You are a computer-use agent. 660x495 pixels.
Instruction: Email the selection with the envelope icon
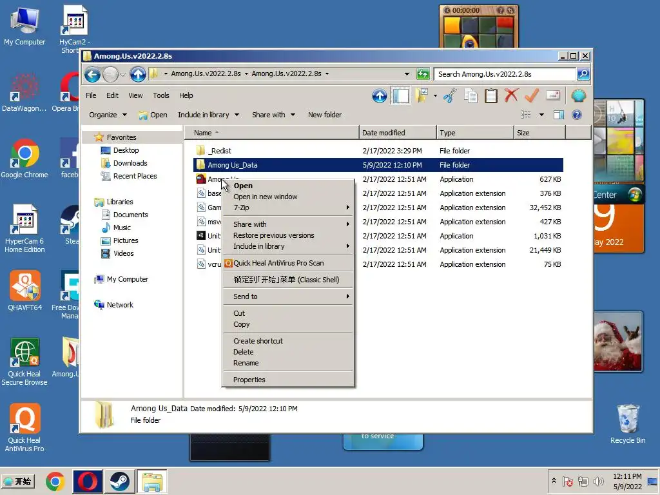(552, 95)
